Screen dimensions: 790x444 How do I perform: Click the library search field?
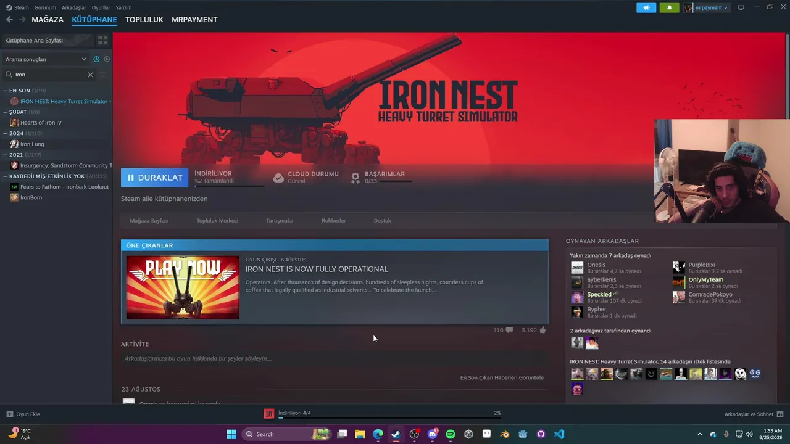[x=49, y=75]
